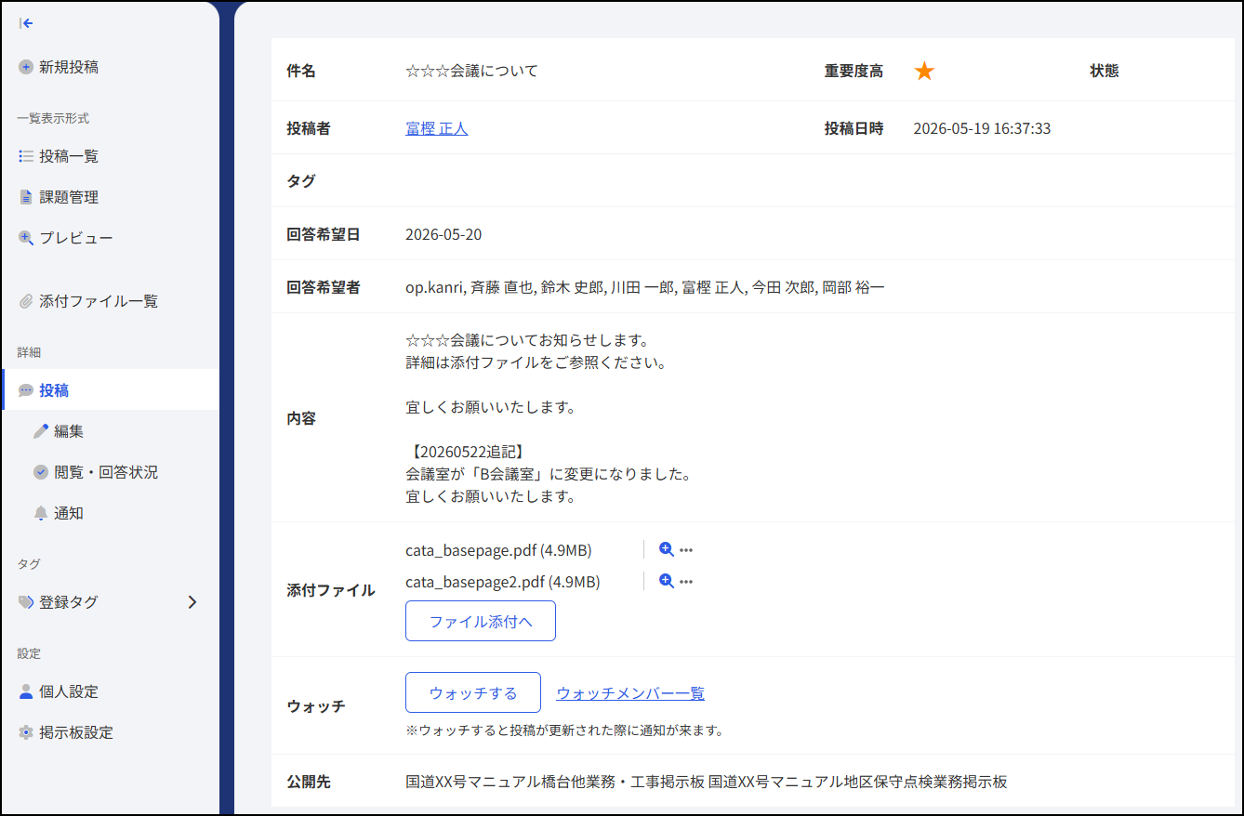The image size is (1244, 816).
Task: Open the ウォッチメンバー一覧 link
Action: pos(630,693)
